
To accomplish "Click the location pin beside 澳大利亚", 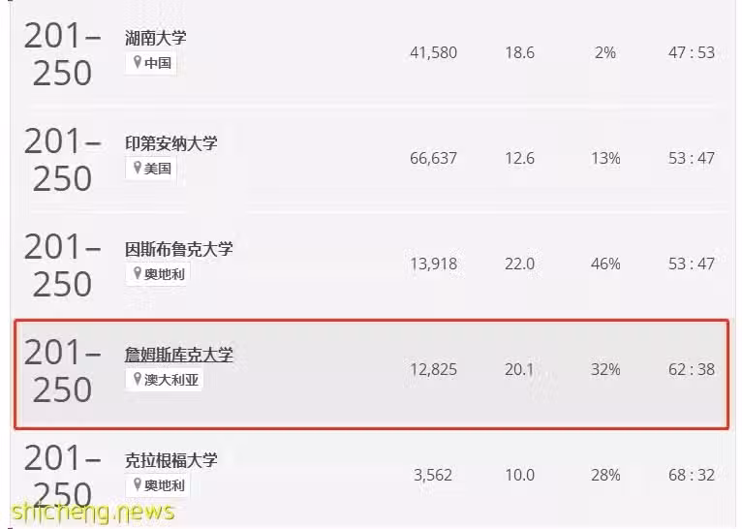I will pyautogui.click(x=138, y=379).
